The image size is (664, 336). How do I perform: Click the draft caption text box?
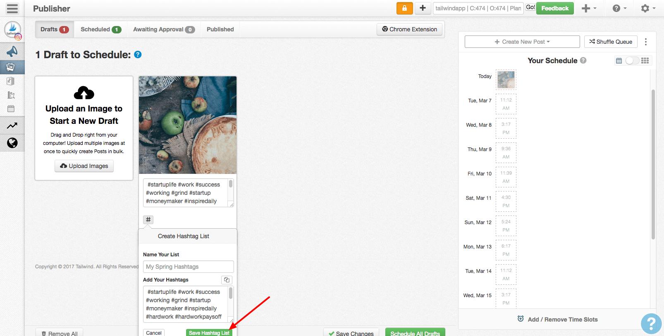[x=189, y=193]
